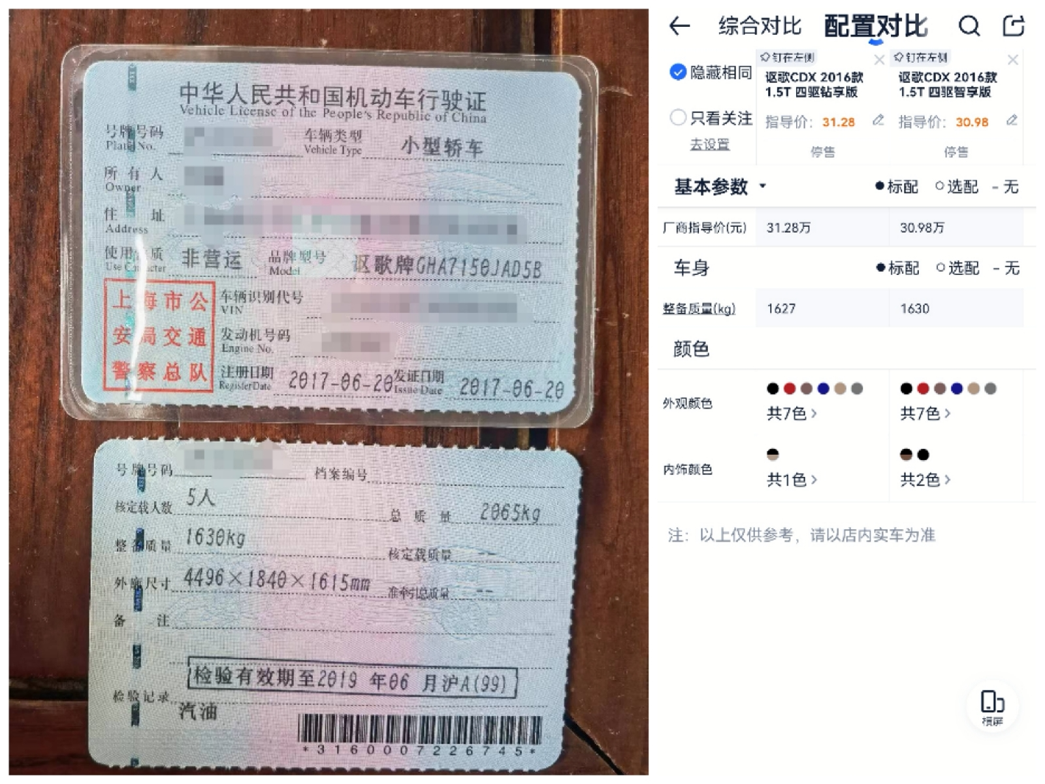
Task: Select the 配置对比 tab
Action: (875, 26)
